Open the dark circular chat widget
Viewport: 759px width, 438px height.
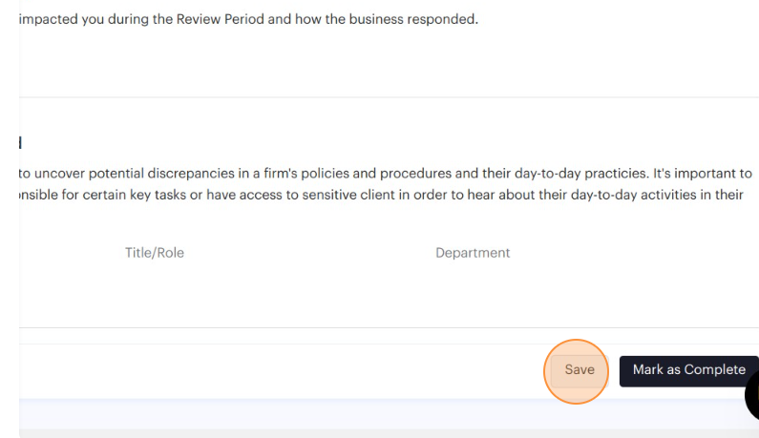point(754,393)
